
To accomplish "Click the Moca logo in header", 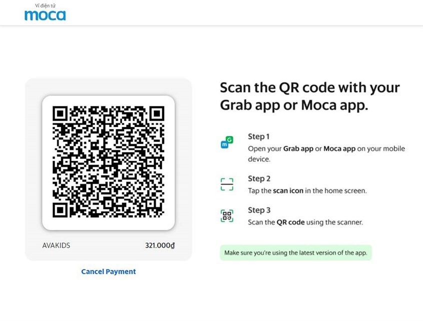I will coord(45,15).
